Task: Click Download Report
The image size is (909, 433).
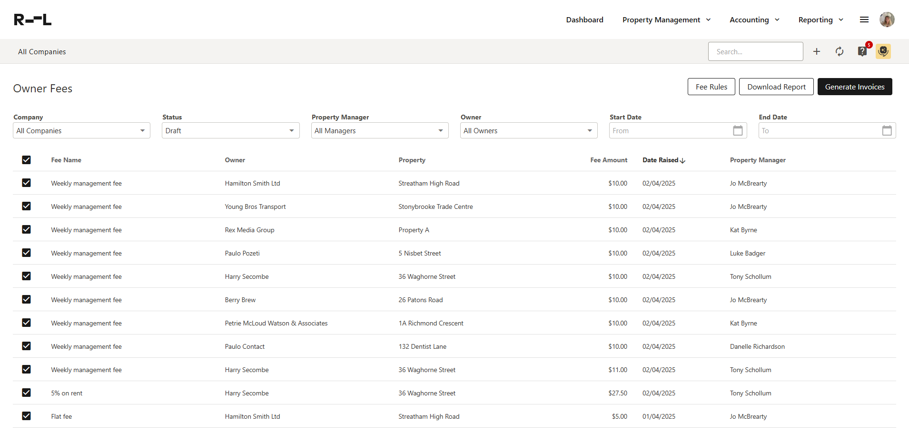Action: click(x=776, y=87)
